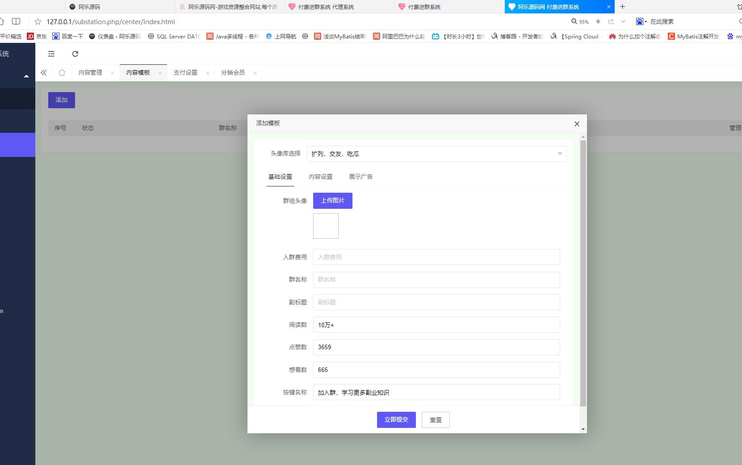
Task: Close the active 阿乐源码网 browser tab
Action: (x=608, y=7)
